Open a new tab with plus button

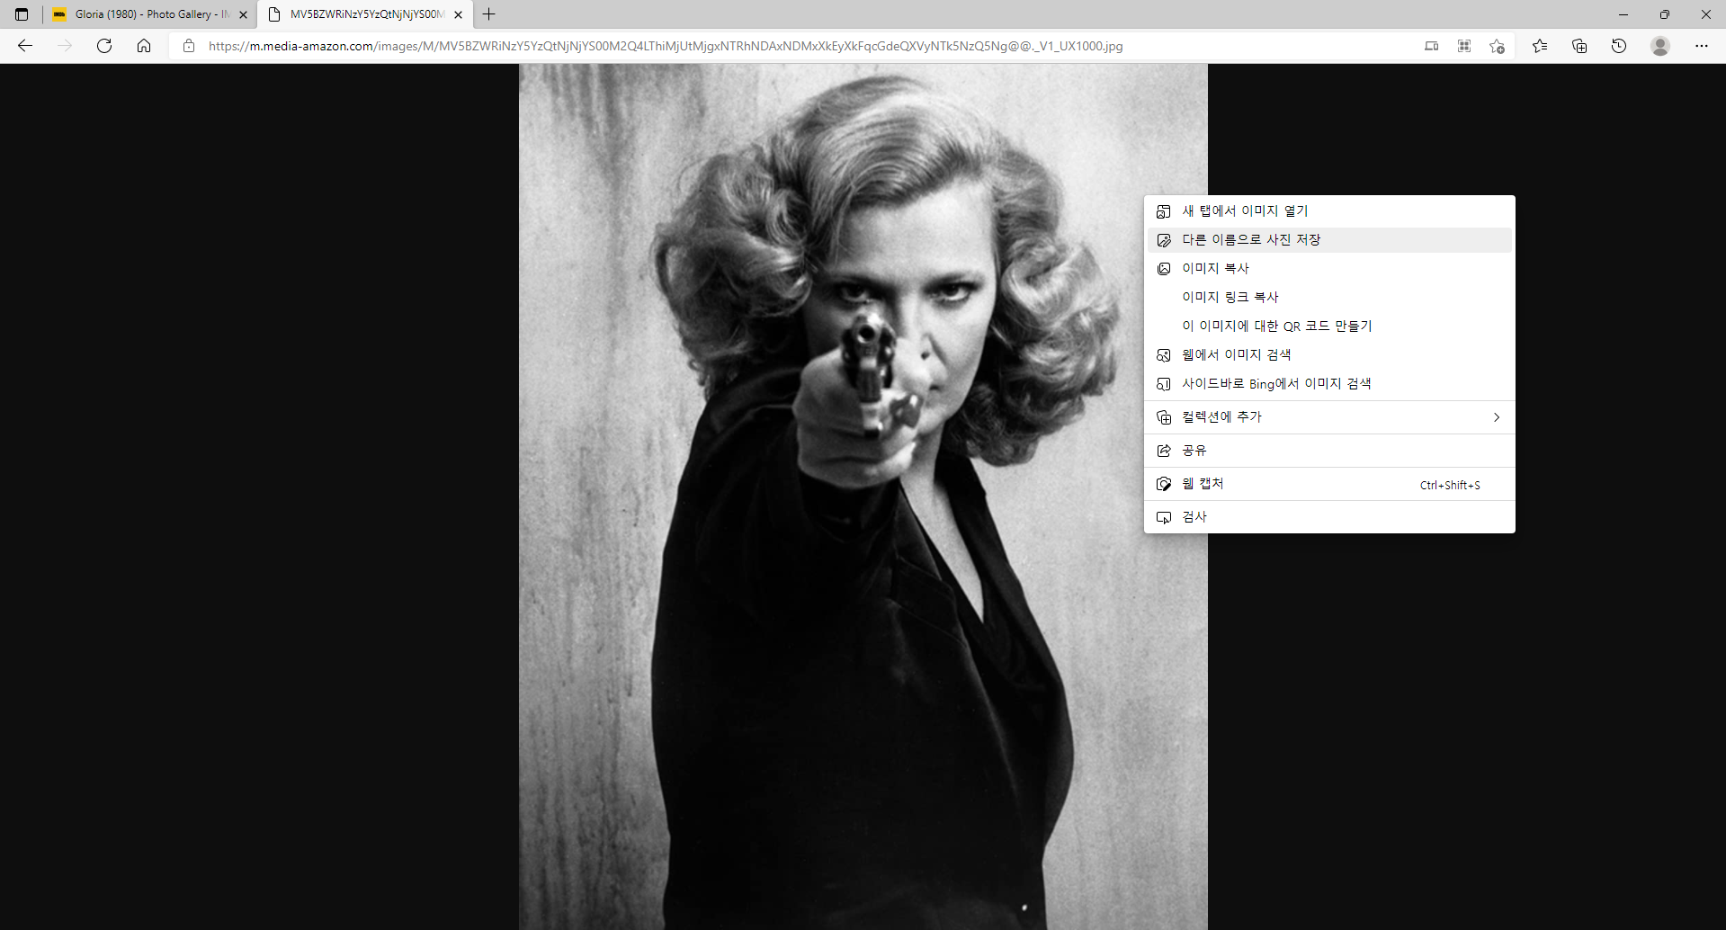tap(489, 14)
